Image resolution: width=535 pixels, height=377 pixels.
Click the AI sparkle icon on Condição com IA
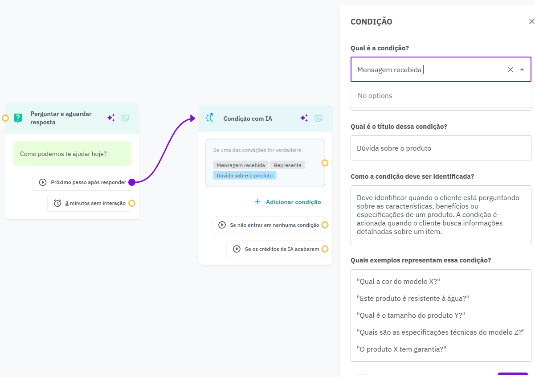click(x=304, y=118)
